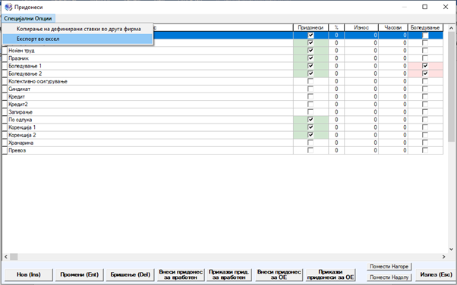Uncheck Придонеси checkbox for Корекција 1

pos(310,127)
